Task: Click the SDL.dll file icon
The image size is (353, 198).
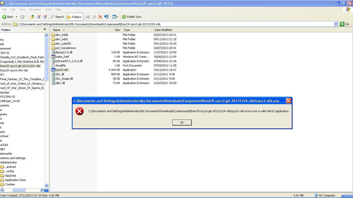Action: click(x=53, y=74)
